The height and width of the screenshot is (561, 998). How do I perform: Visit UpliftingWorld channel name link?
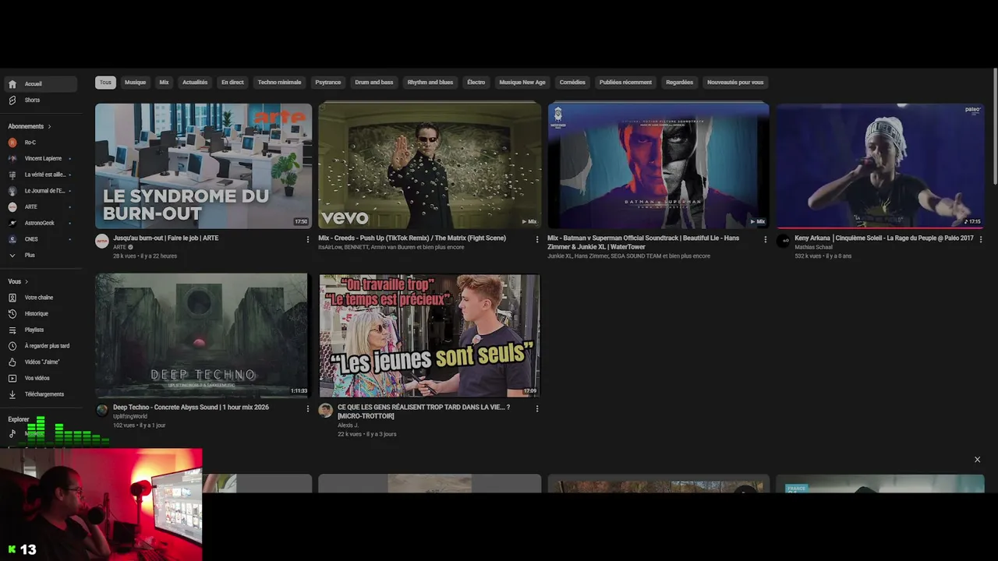[x=130, y=417]
